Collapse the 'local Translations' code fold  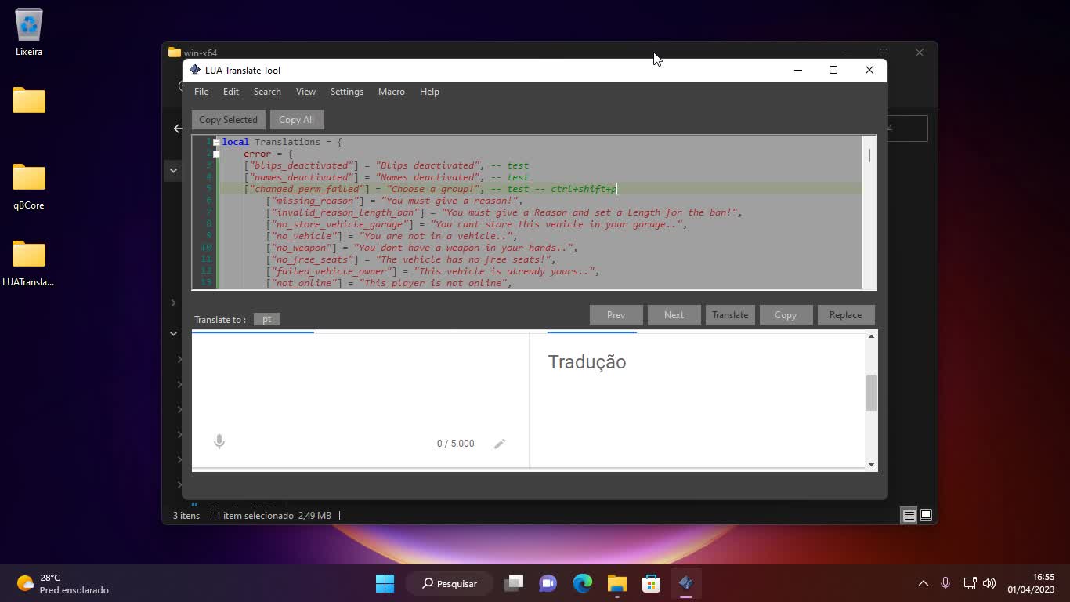pos(216,142)
